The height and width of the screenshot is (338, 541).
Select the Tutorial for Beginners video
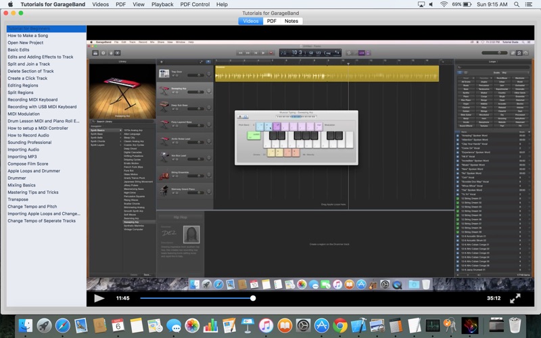coord(46,28)
